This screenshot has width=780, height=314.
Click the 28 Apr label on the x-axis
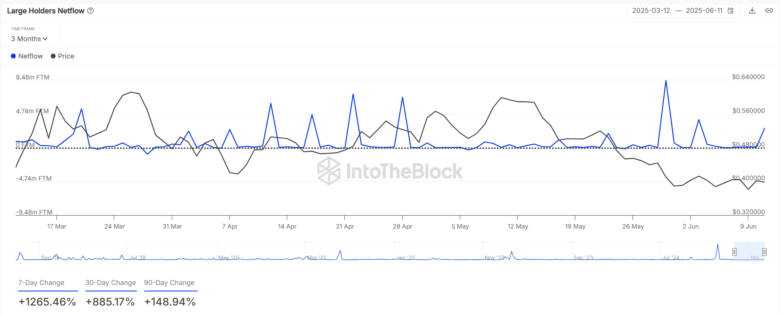402,227
